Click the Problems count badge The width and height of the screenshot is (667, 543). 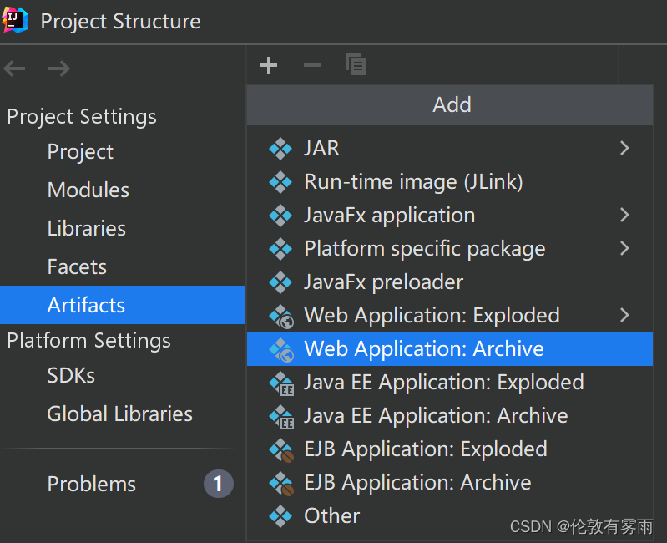[x=218, y=484]
